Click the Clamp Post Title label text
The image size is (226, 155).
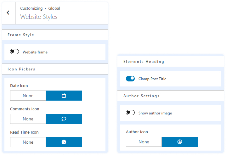click(x=152, y=79)
